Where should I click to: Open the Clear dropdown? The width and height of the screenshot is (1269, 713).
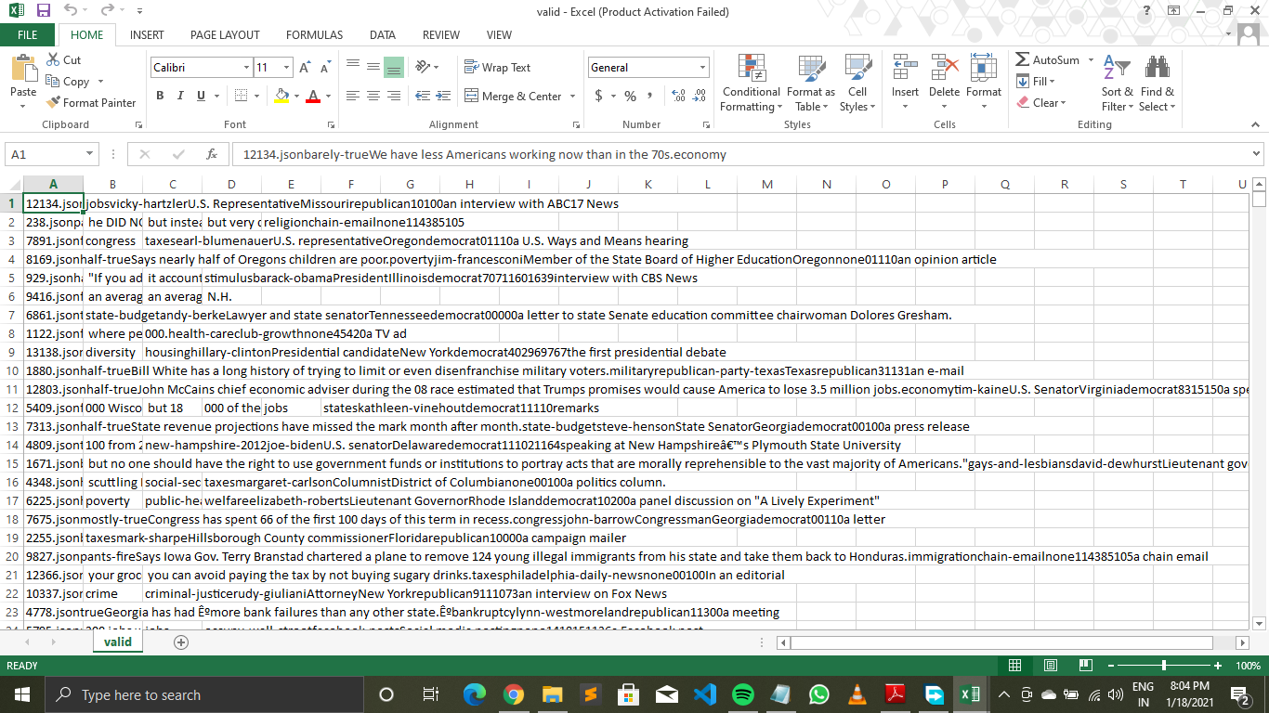pyautogui.click(x=1040, y=102)
